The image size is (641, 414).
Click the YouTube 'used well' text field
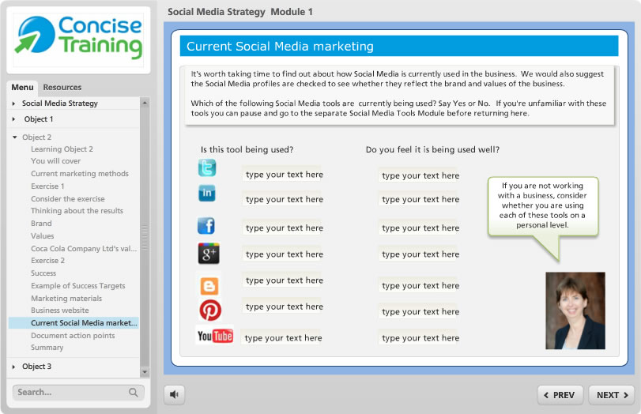coord(418,338)
